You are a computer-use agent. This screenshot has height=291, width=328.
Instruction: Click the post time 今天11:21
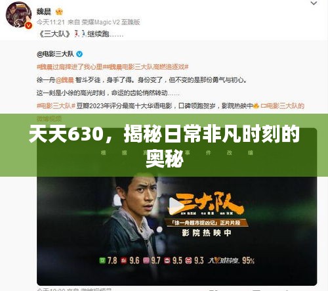click(51, 22)
